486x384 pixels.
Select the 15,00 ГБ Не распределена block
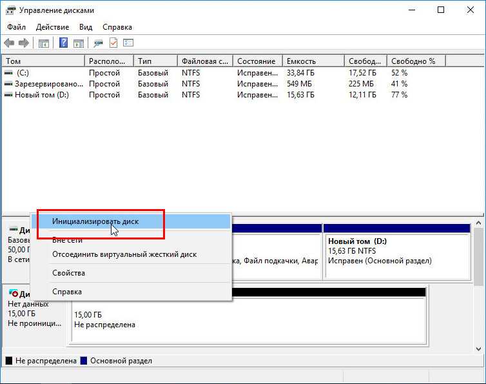(249, 319)
